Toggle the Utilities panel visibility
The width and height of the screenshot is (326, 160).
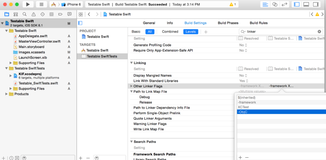point(316,4)
